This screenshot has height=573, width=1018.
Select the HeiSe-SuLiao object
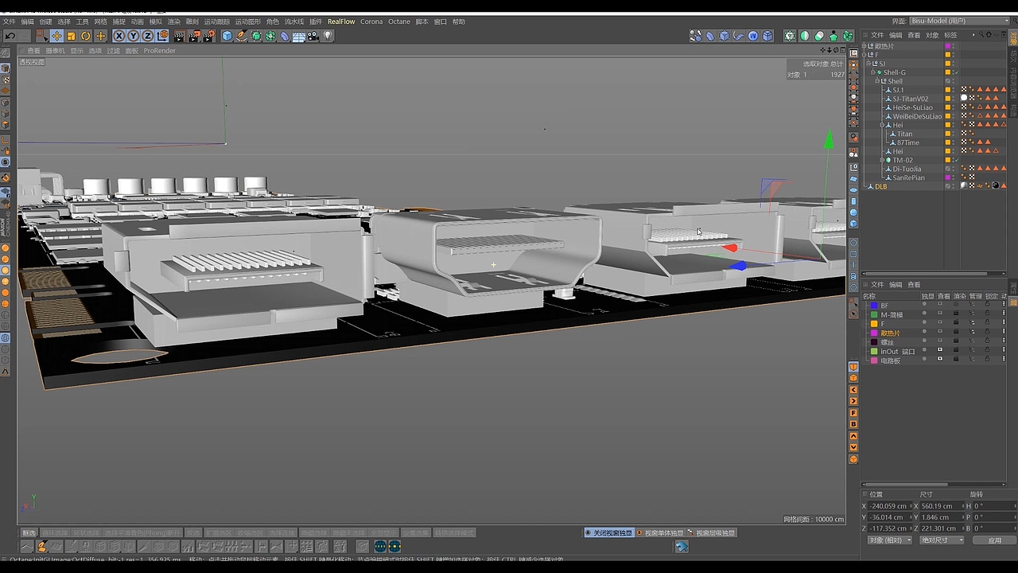[912, 107]
